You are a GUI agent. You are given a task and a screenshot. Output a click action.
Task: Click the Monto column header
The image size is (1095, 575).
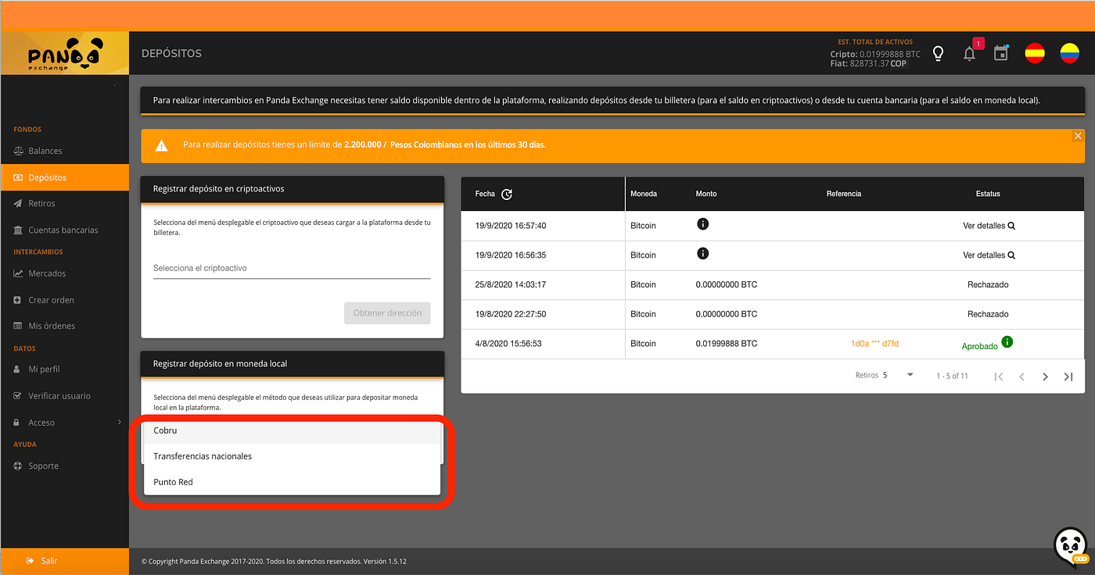pos(706,194)
